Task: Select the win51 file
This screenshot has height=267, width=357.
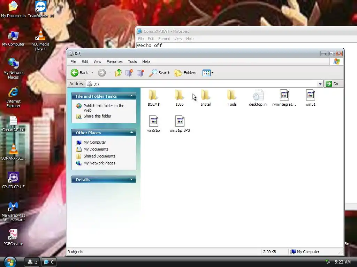Action: (x=310, y=98)
